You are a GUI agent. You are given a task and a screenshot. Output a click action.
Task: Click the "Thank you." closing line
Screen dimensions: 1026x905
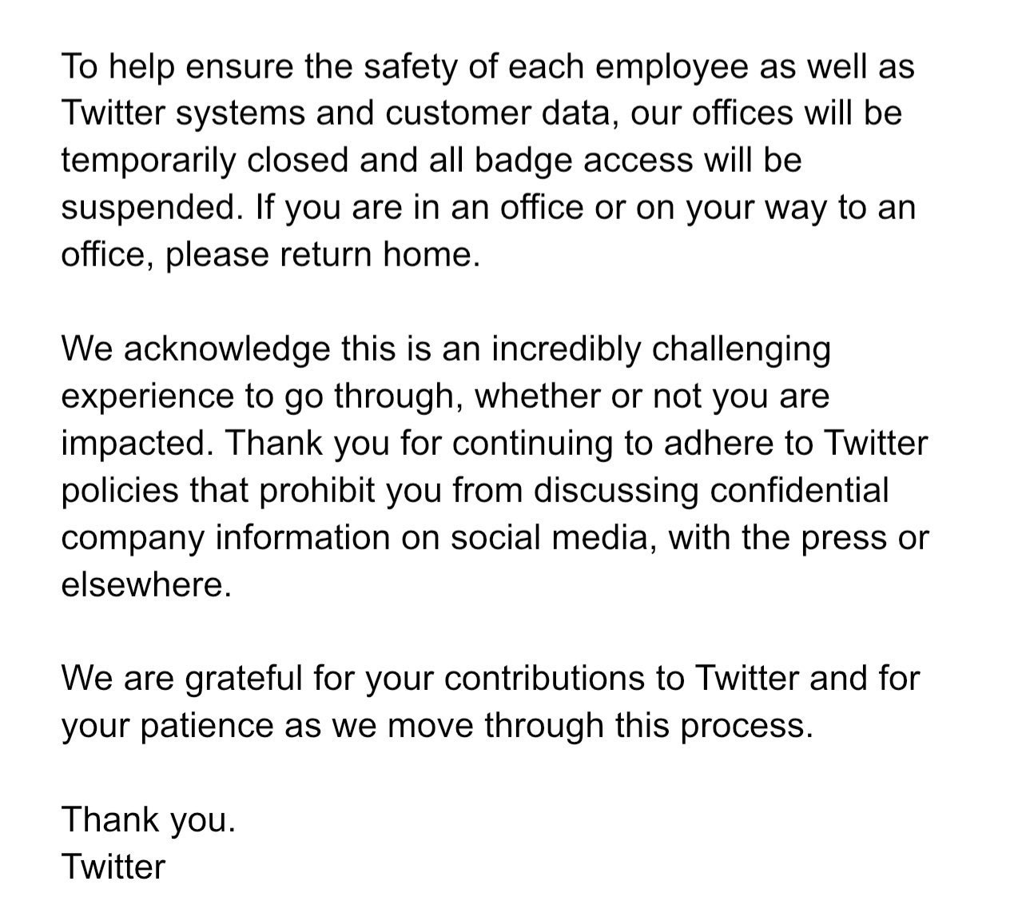[x=149, y=820]
